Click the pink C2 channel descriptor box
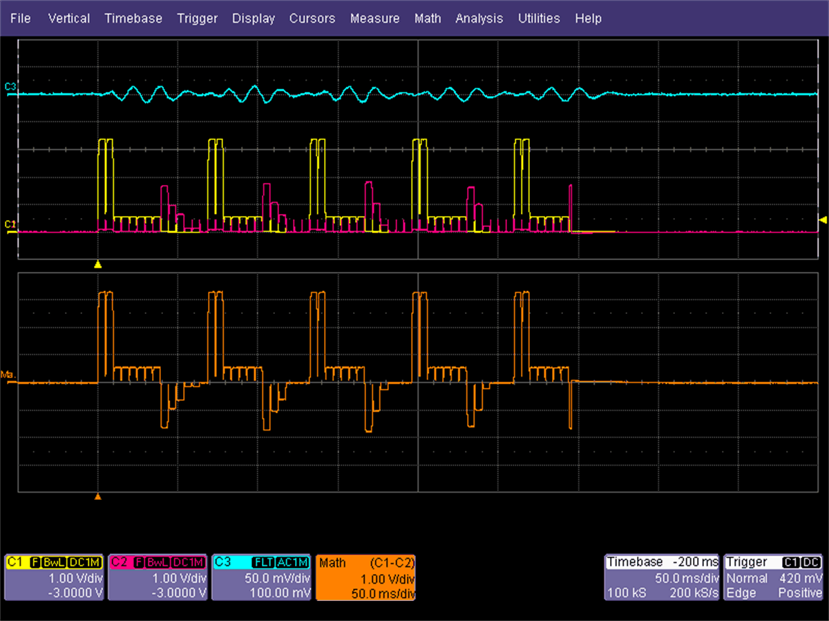Screen dimensions: 829x621 tap(158, 578)
